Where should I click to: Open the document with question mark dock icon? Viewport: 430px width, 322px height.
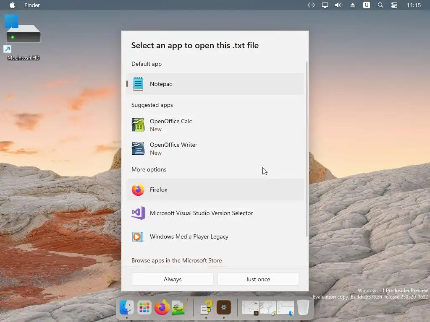coord(206,307)
